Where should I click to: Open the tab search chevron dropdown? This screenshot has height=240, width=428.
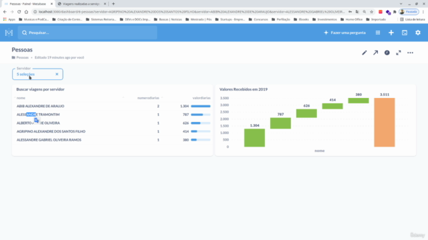tap(401, 4)
